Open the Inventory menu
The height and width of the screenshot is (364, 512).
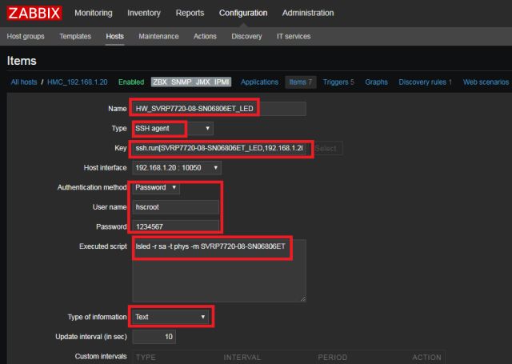(x=144, y=13)
